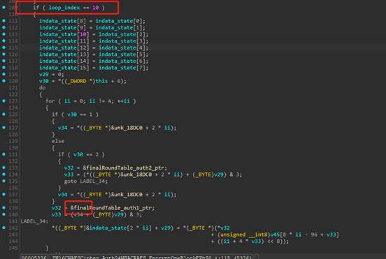Select 'indata_state' on line 142
The image size is (386, 259).
108,228
